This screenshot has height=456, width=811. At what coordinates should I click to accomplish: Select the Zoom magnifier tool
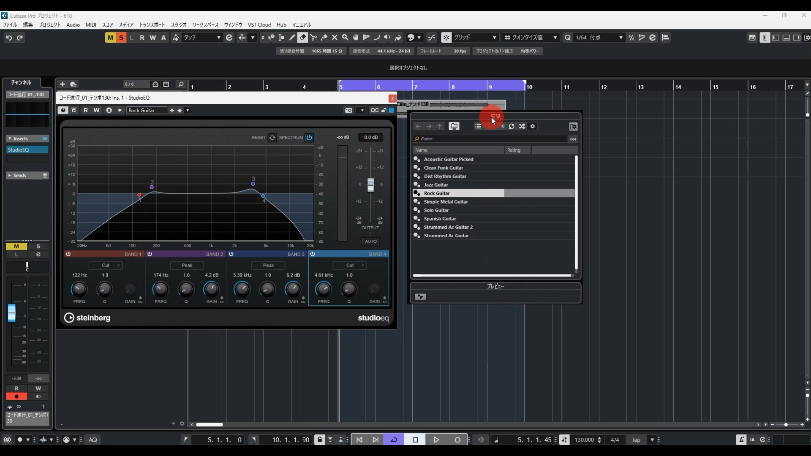pyautogui.click(x=345, y=38)
